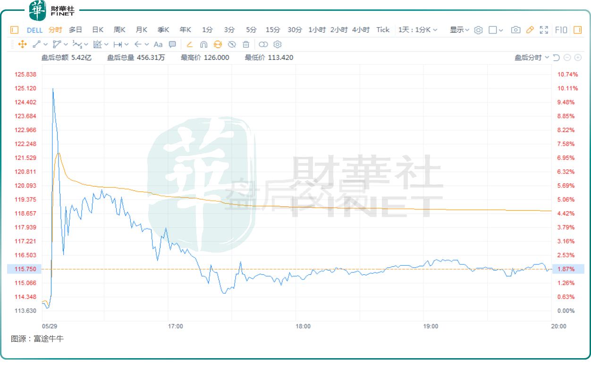
Task: Click the zoom-in plus button
Action: click(x=578, y=57)
